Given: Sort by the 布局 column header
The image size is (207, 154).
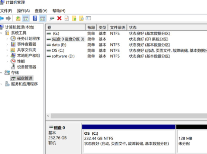Looking at the screenshot, I should click(x=91, y=28).
